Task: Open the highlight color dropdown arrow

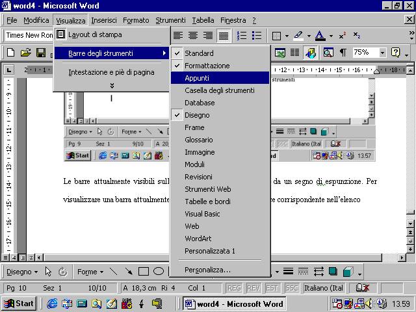Action: pos(309,36)
